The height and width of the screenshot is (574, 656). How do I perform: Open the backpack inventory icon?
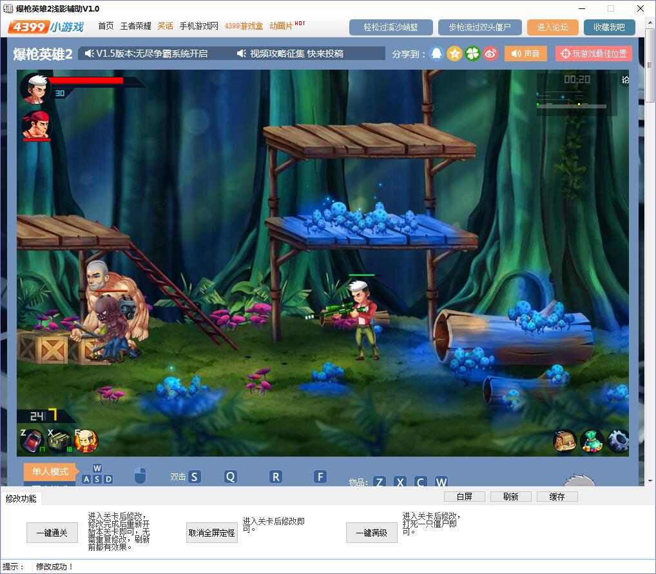[564, 441]
